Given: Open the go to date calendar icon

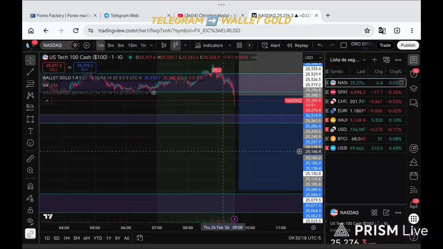Looking at the screenshot, I should point(139,238).
